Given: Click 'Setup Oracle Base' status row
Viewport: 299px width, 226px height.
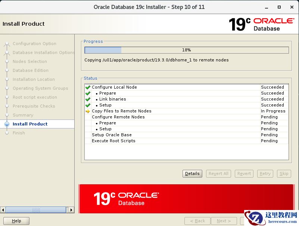Looking at the screenshot, I should tap(187, 135).
